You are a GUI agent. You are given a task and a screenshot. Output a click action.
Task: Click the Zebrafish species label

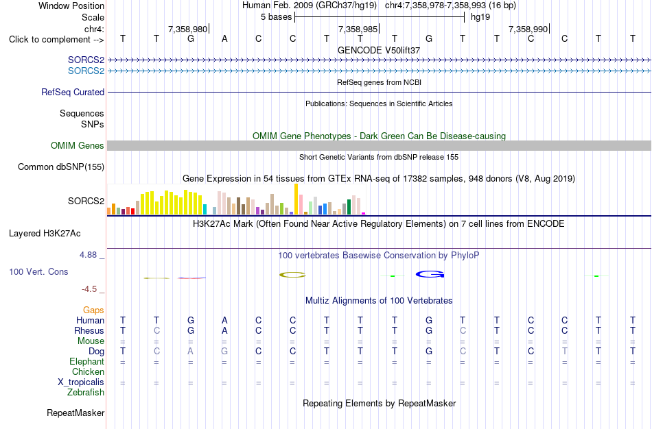(x=86, y=392)
